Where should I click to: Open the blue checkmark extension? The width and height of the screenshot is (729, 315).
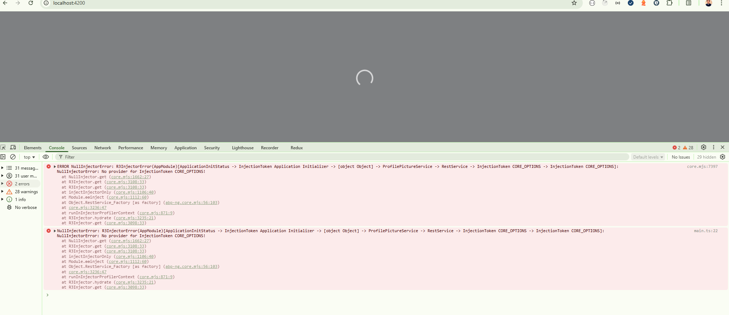click(x=631, y=3)
